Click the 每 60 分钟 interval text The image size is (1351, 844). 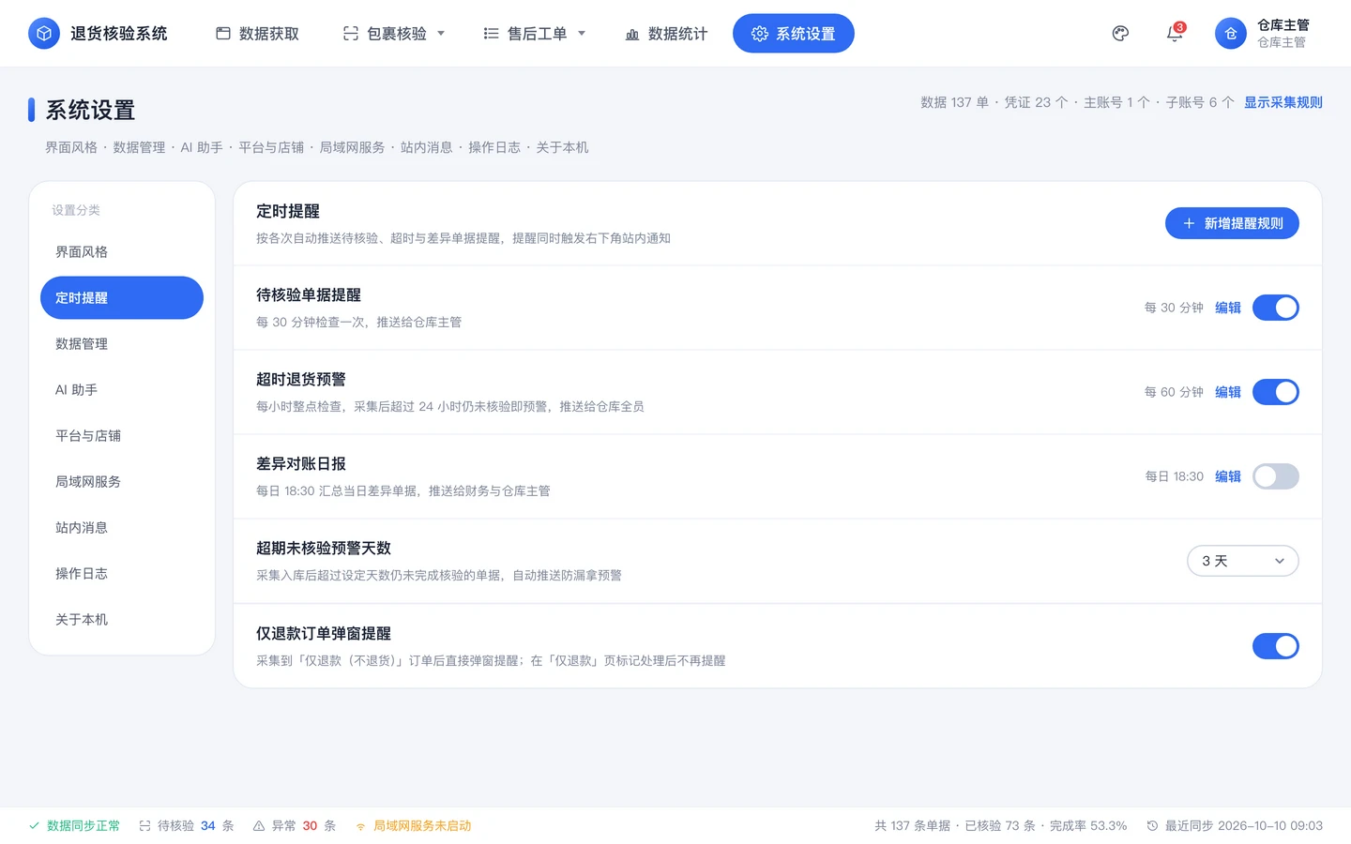tap(1174, 392)
